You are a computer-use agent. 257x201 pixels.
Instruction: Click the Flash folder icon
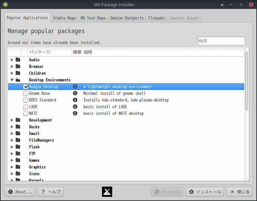18,147
